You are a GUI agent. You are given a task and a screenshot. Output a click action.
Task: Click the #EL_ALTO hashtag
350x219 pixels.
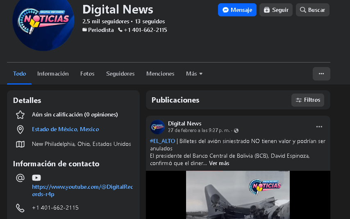click(162, 141)
